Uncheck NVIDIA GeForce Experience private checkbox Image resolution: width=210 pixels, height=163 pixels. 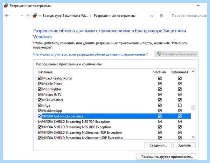coord(160,116)
